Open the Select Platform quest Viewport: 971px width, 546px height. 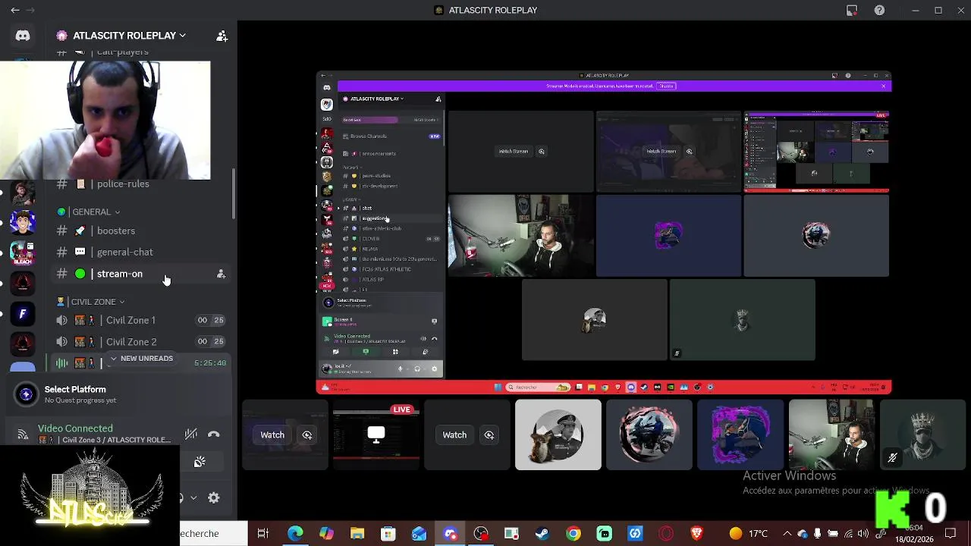118,394
